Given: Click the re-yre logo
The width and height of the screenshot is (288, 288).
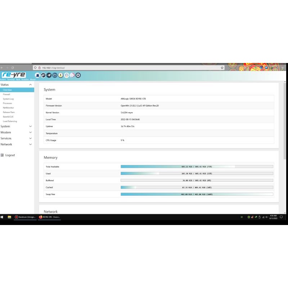Looking at the screenshot, I should [14, 75].
